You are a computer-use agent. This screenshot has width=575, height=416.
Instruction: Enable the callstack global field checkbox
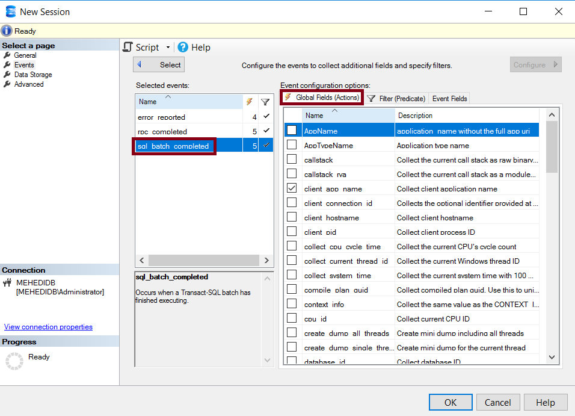click(x=292, y=160)
